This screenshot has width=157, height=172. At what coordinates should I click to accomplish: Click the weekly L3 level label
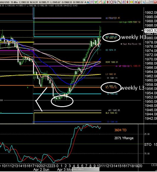coord(133,88)
